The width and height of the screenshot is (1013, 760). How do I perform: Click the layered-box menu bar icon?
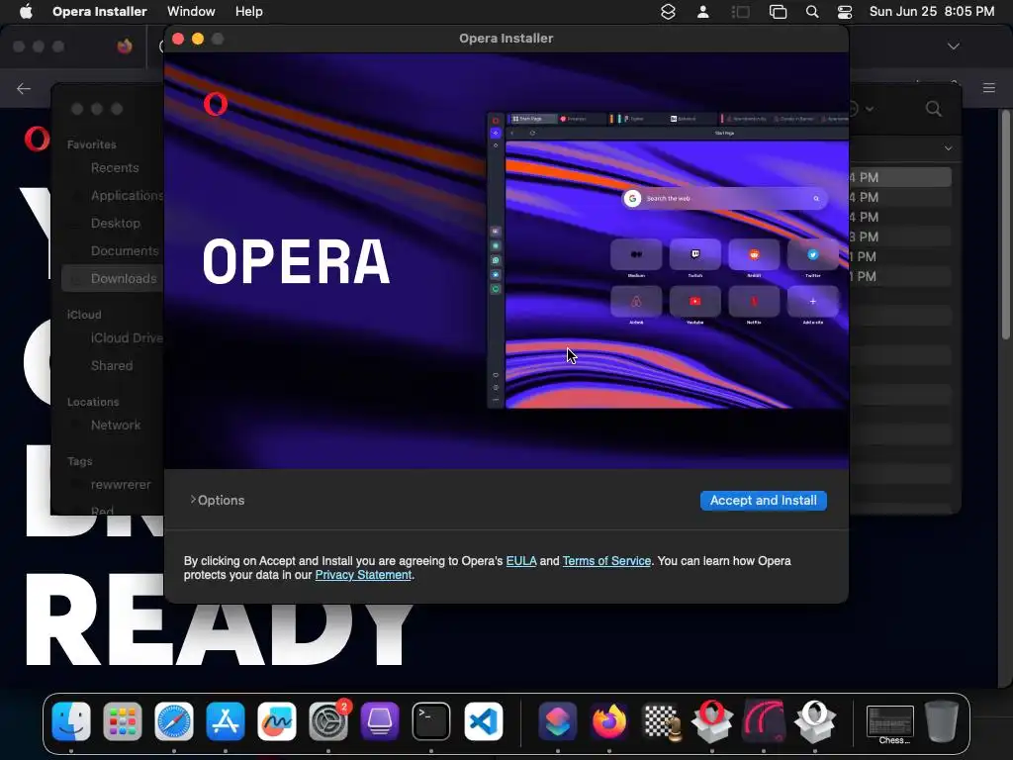(668, 12)
